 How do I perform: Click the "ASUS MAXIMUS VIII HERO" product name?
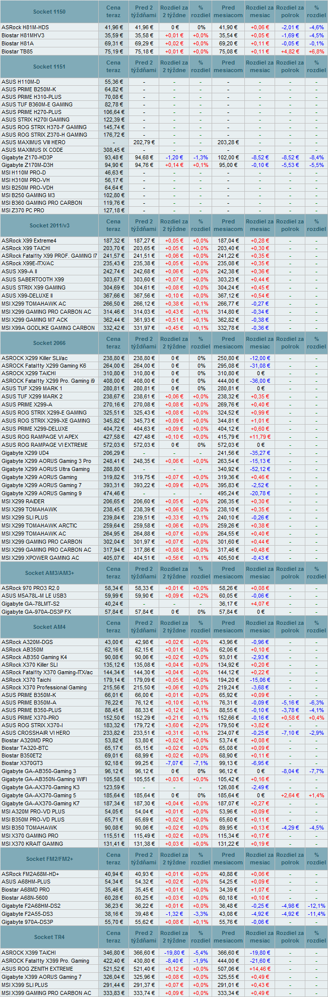pyautogui.click(x=33, y=142)
